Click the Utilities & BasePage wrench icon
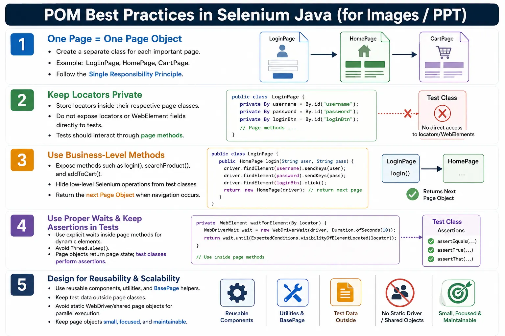The width and height of the screenshot is (505, 336). coord(293,293)
